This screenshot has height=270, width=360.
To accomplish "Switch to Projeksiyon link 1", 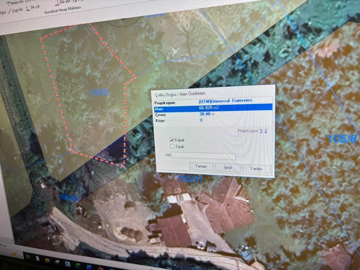I will coord(261,131).
